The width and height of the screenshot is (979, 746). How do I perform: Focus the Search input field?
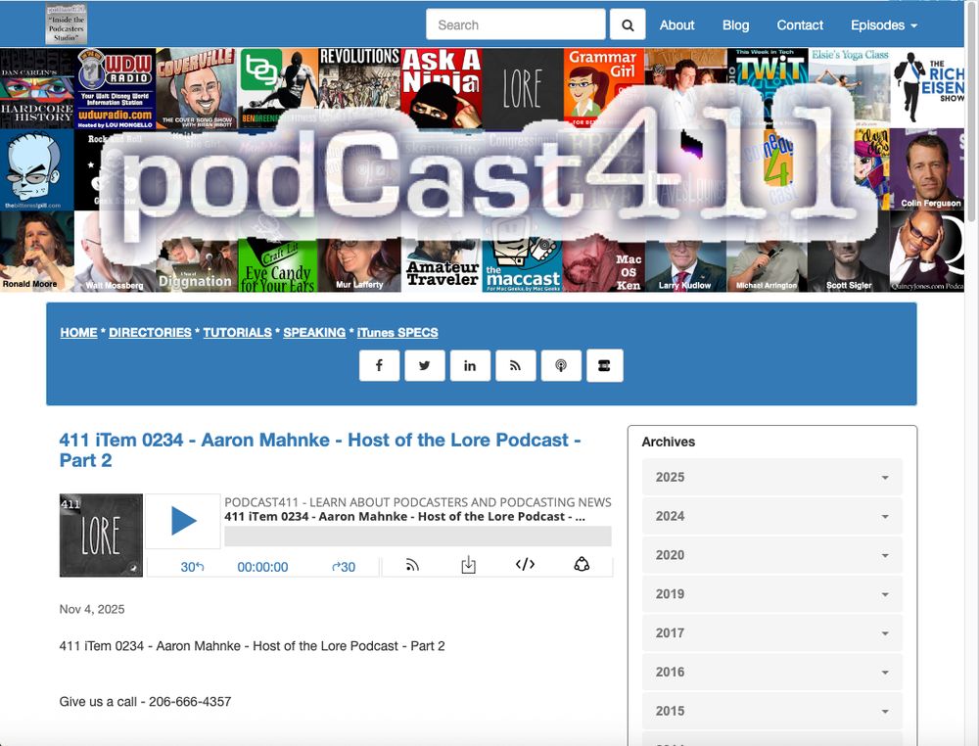point(516,25)
